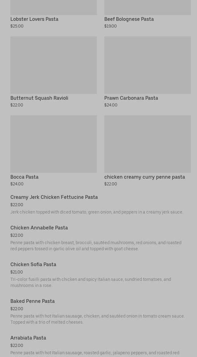Screen dimensions: 197x357
Task: Open the Bocca Pasta title link
Action: [24, 177]
